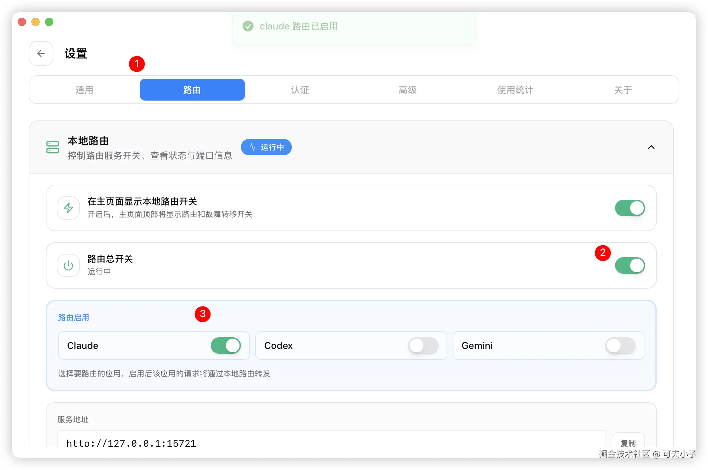Go back using the arrow button

(41, 53)
